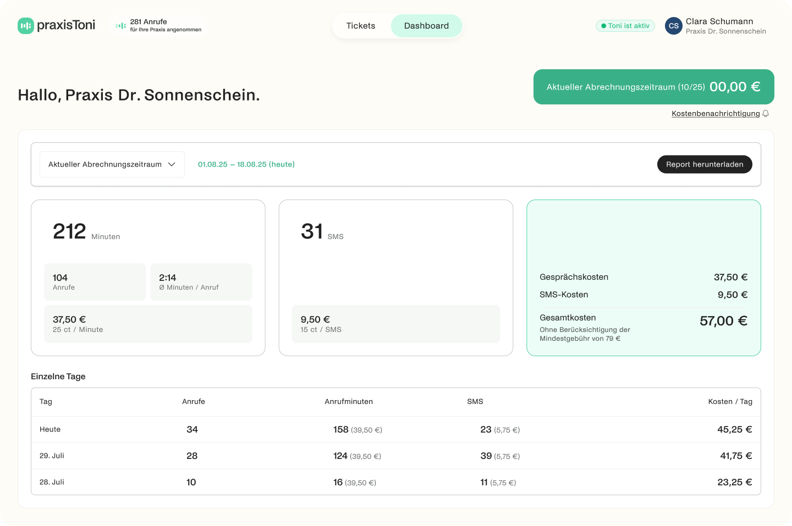Click the date range 01.08.25 – 18.08.25
The height and width of the screenshot is (526, 792).
tap(246, 164)
